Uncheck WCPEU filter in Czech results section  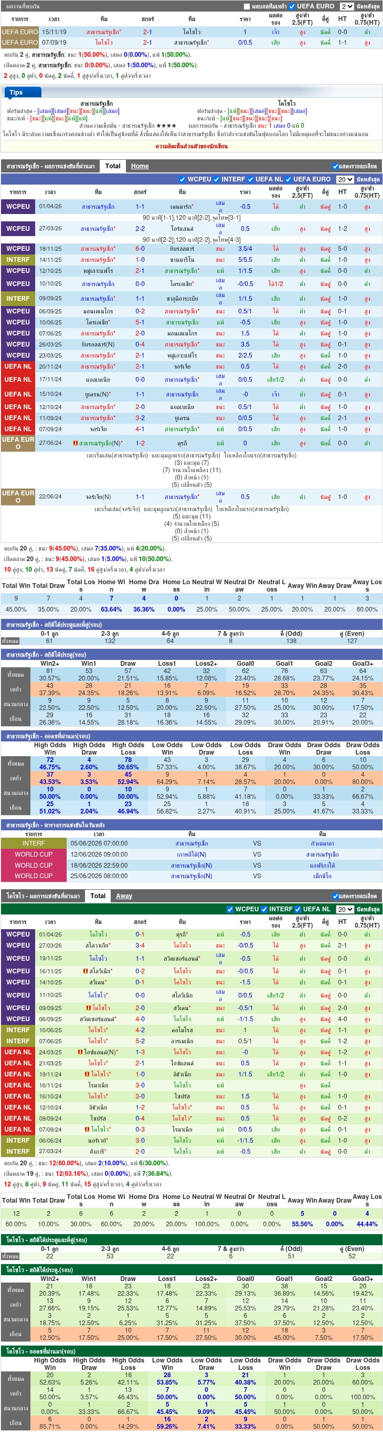(183, 179)
